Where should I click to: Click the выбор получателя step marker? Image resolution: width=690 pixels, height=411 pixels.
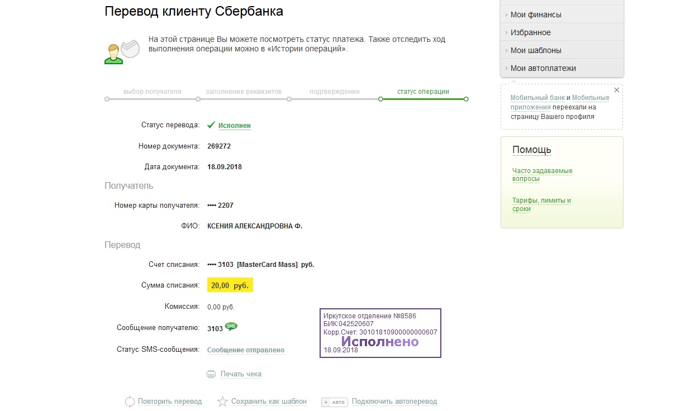pyautogui.click(x=107, y=99)
